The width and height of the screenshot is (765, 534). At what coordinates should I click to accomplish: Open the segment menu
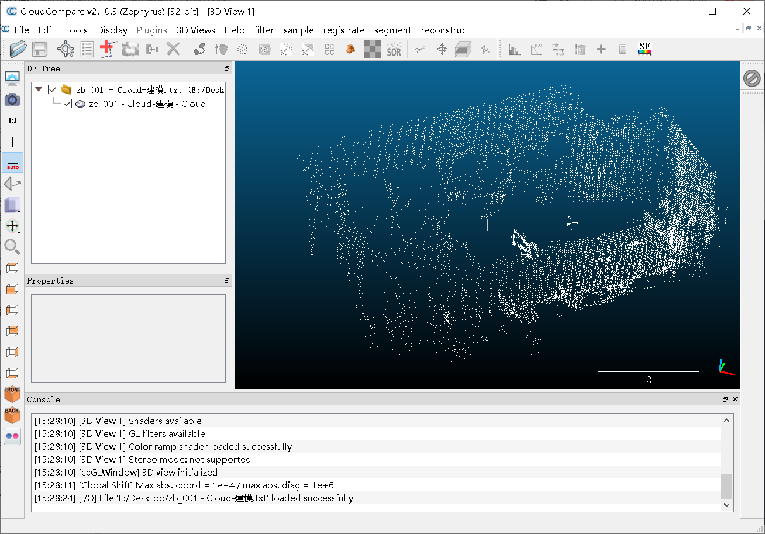393,30
